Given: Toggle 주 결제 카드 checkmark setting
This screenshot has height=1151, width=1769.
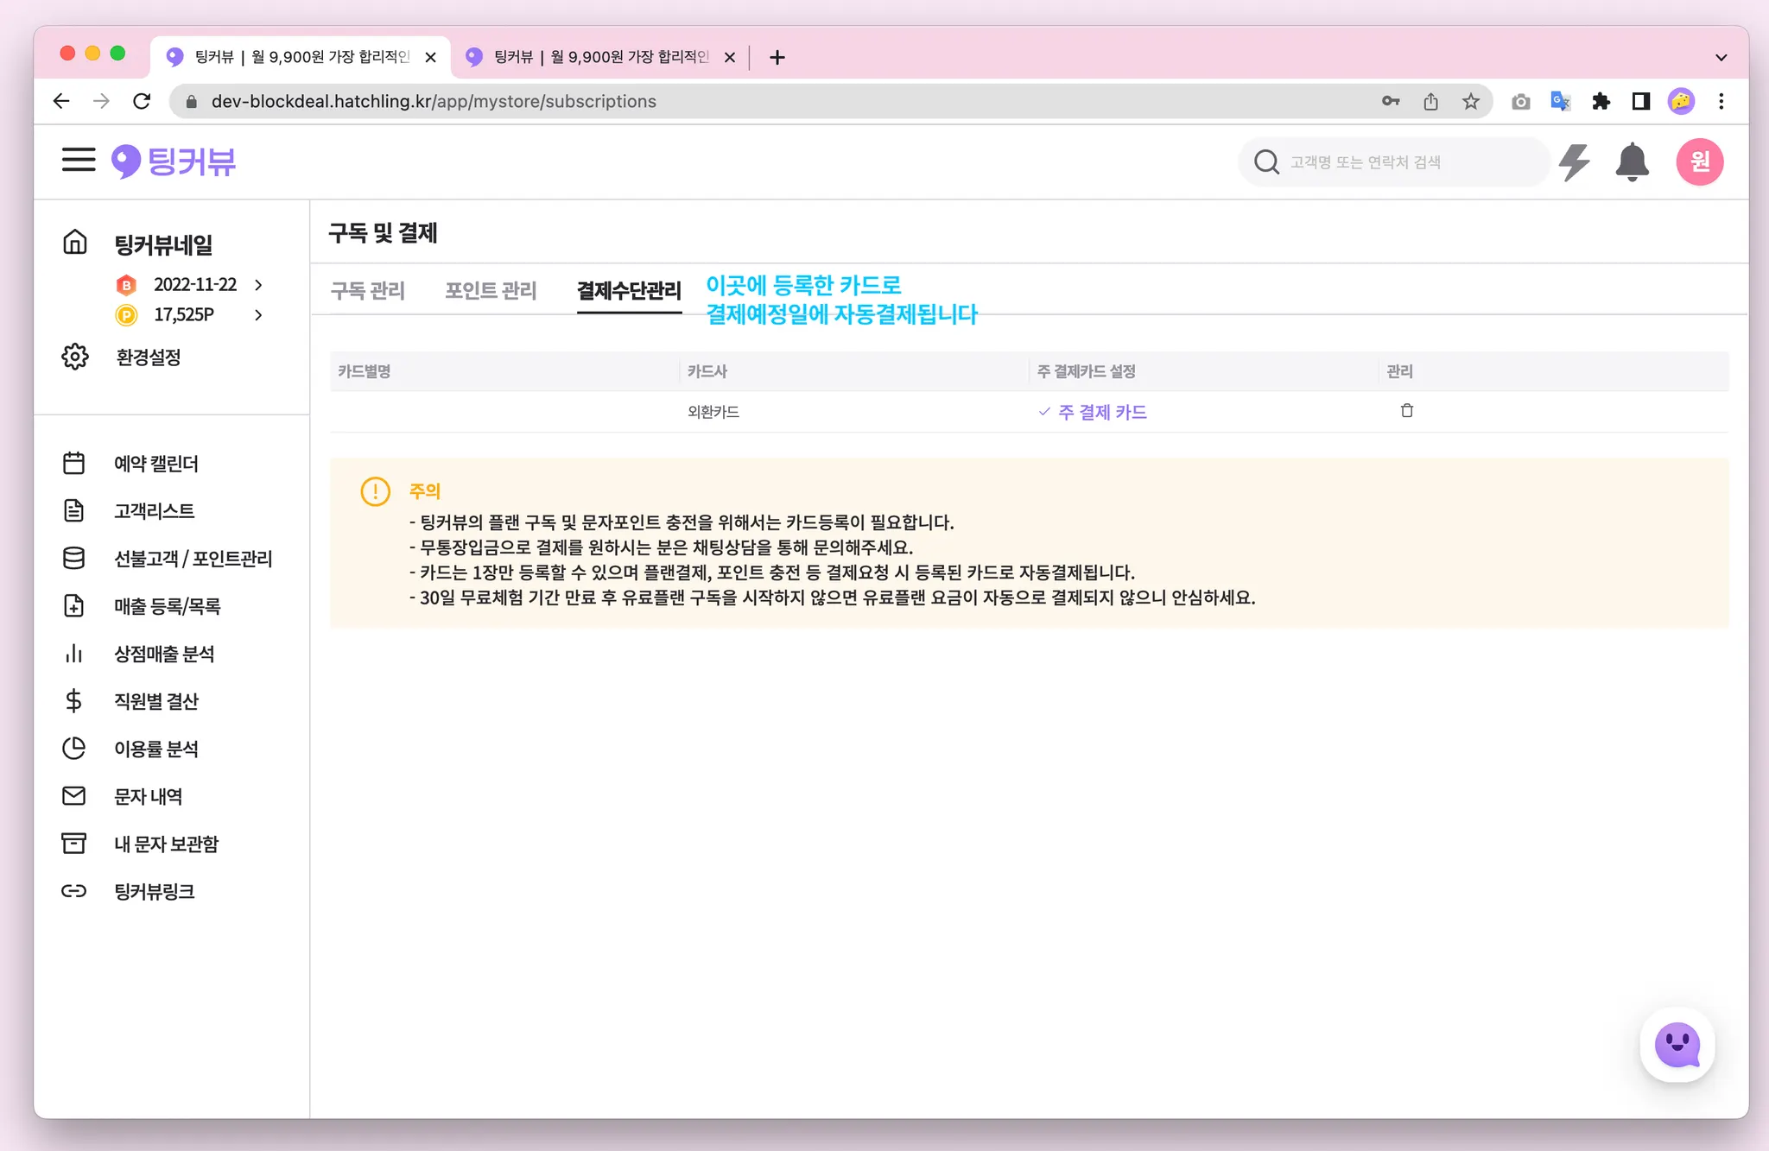Looking at the screenshot, I should [1093, 412].
